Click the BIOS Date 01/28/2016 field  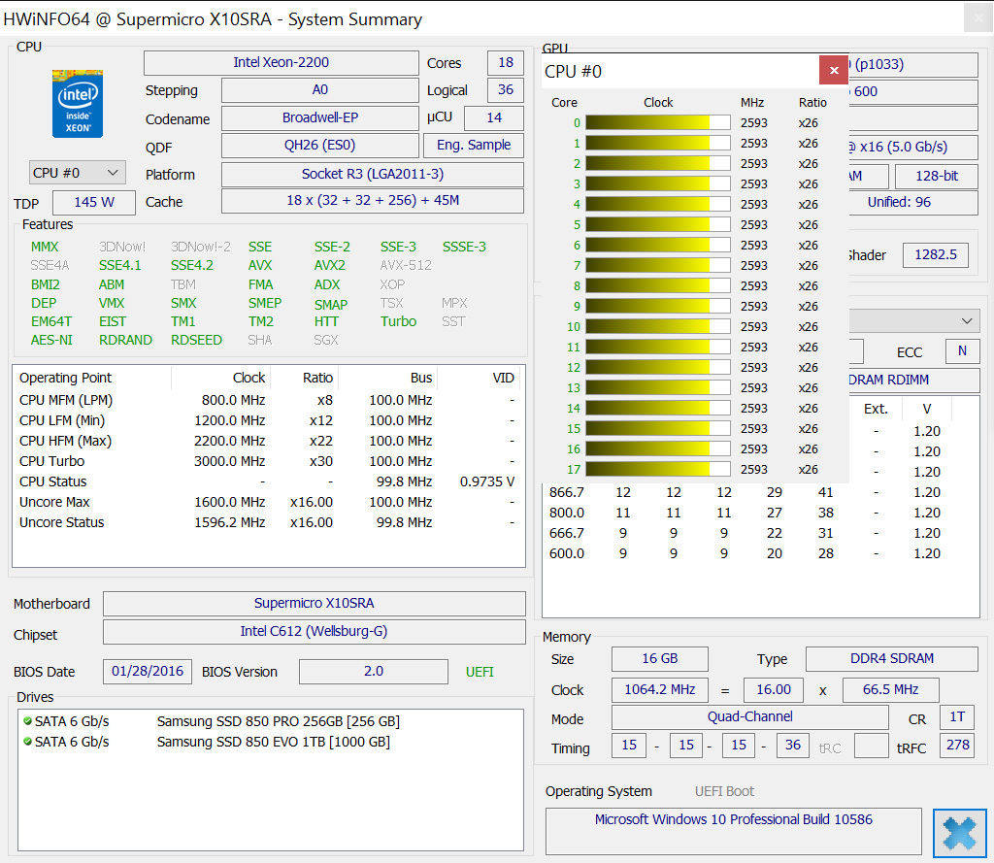[x=147, y=671]
